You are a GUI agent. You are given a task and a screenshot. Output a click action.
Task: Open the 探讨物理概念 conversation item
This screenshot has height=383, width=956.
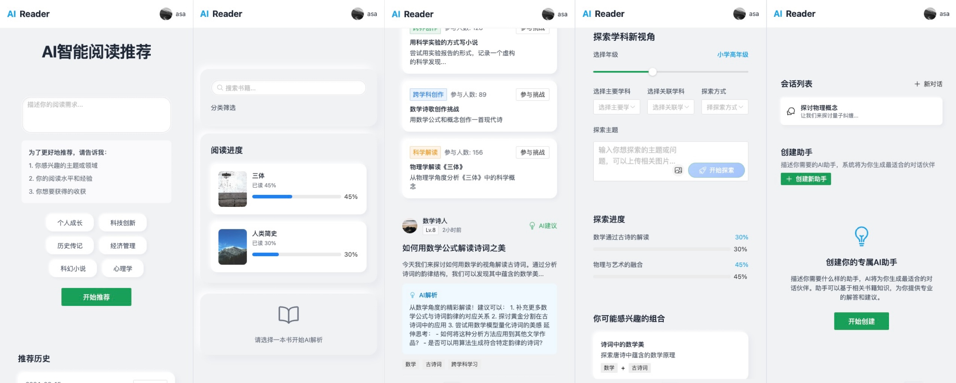(x=861, y=111)
